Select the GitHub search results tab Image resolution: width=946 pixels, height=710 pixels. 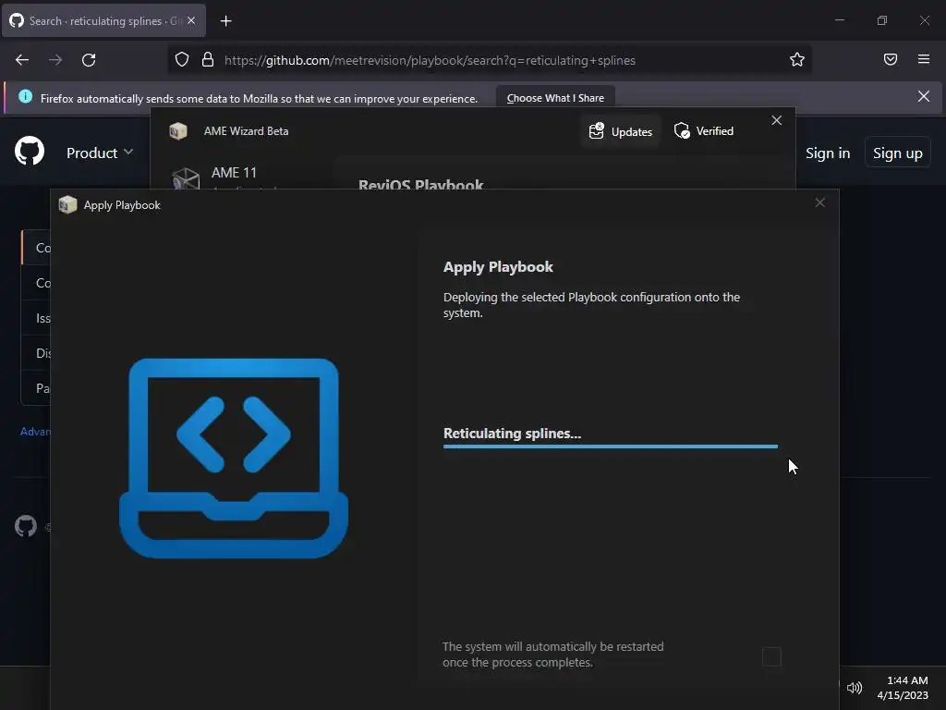(x=103, y=20)
